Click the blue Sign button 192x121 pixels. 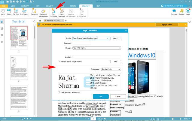pos(101,97)
